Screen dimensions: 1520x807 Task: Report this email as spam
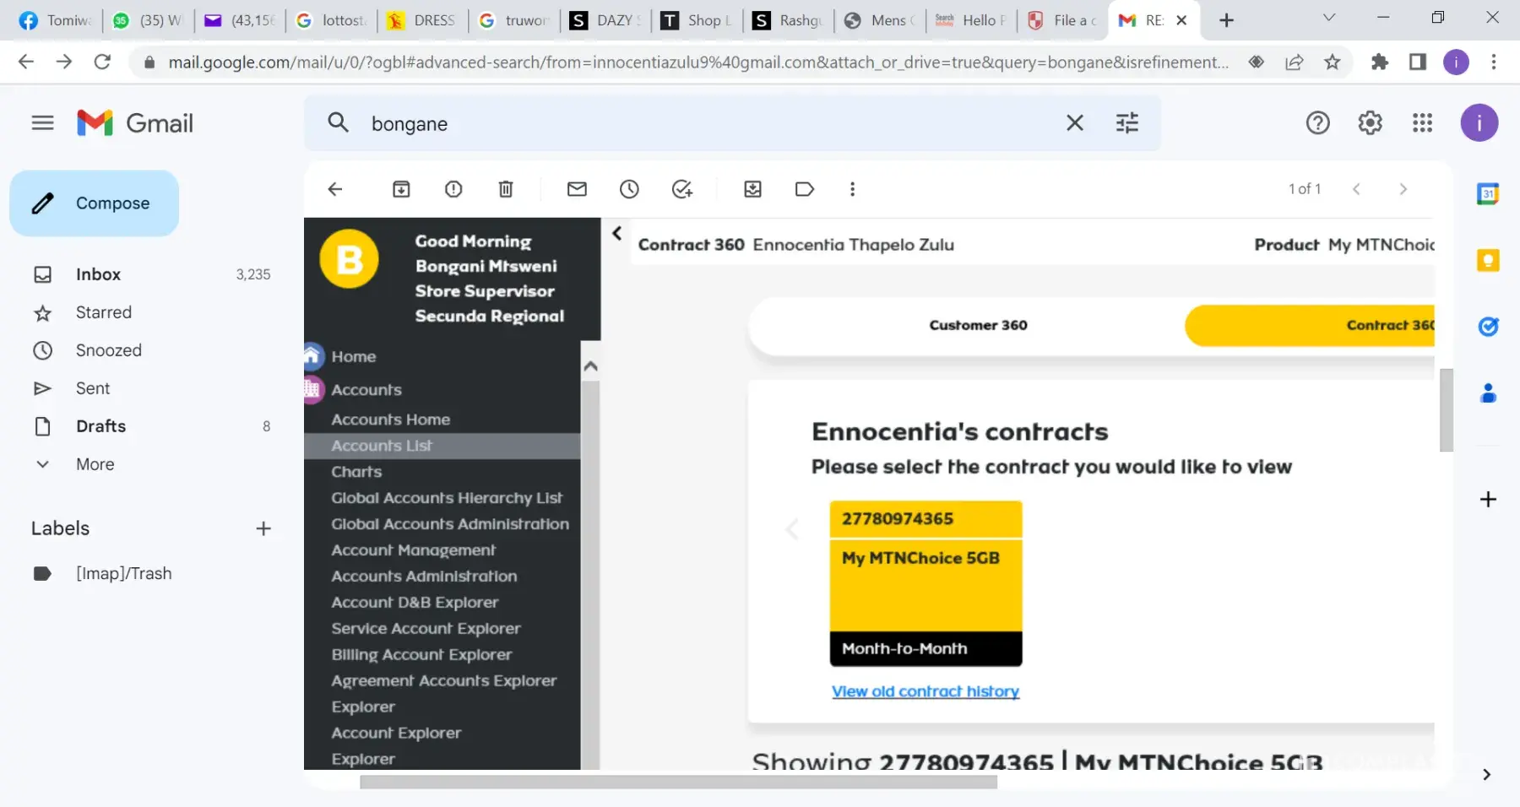(x=453, y=189)
